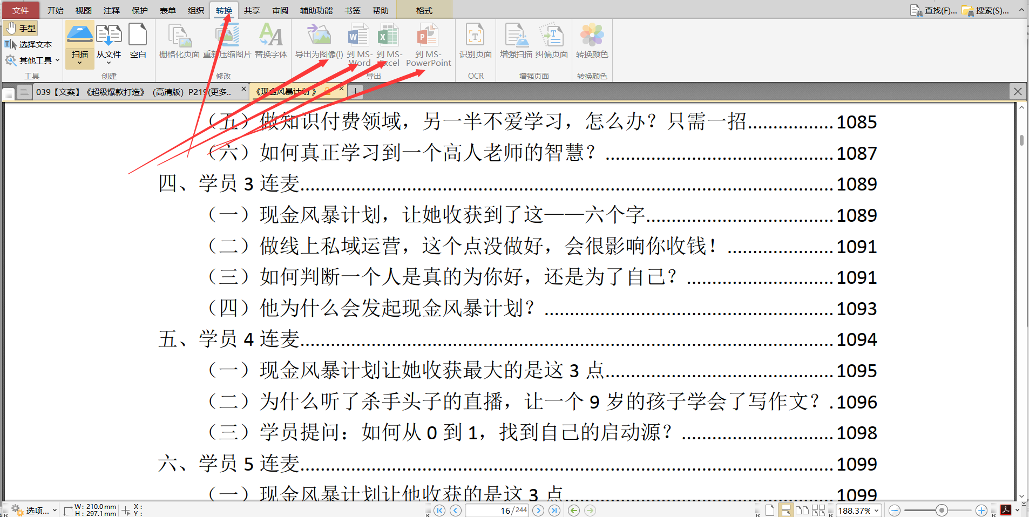Export 到 MS-Word
The height and width of the screenshot is (517, 1029).
[360, 45]
